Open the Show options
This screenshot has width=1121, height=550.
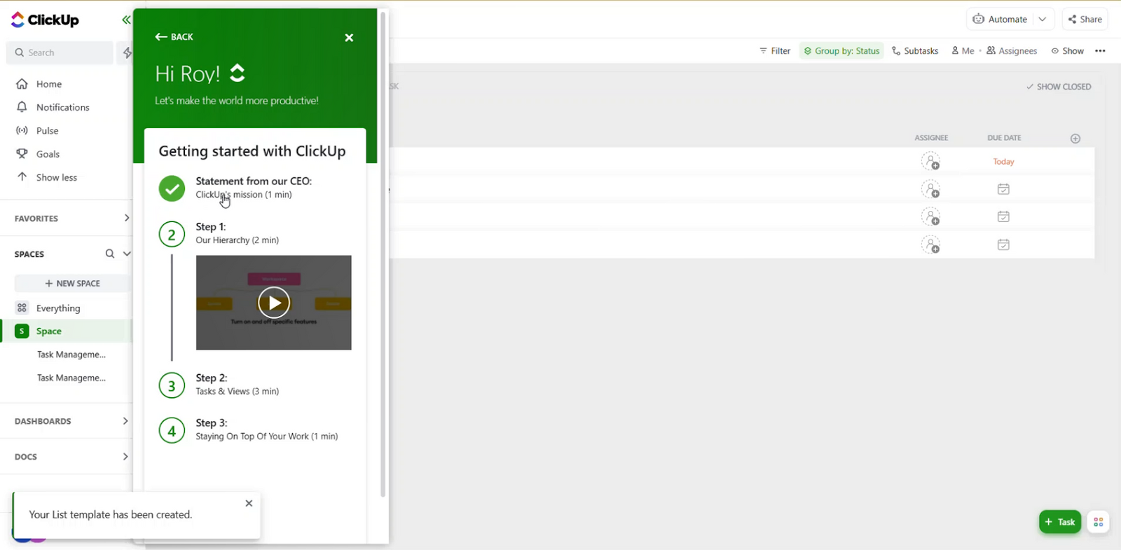pos(1067,51)
